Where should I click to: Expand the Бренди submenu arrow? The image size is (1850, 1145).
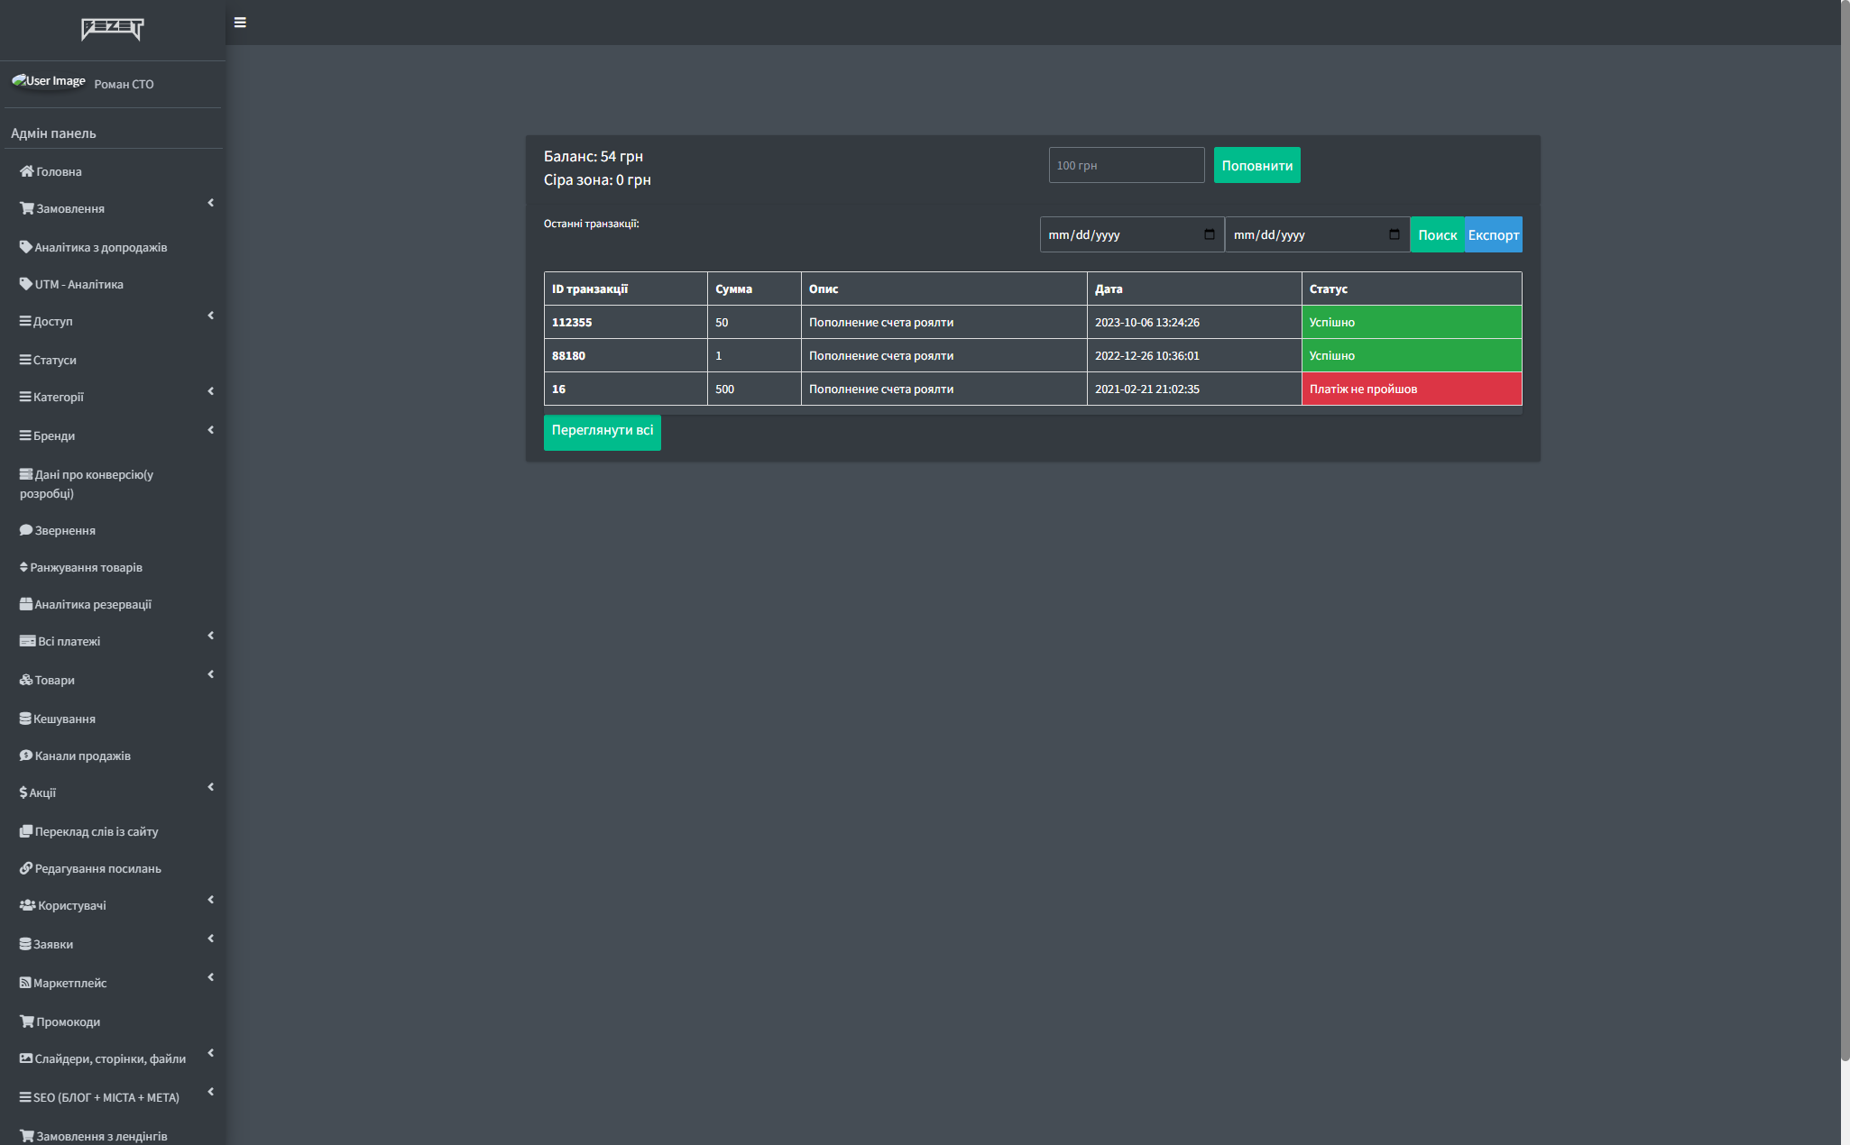coord(211,430)
